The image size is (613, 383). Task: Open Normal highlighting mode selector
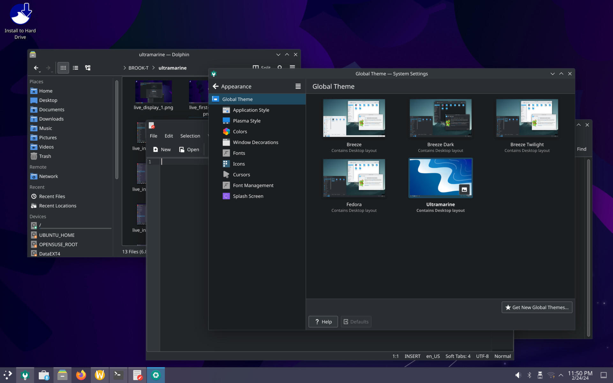coord(503,356)
